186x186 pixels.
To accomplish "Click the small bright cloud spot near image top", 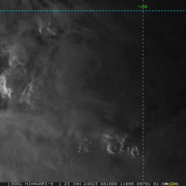I will click(50, 24).
